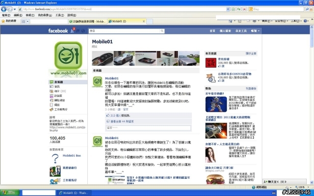Screen dimensions: 314x196
Task: Open the 說明(H) menu
Action: tap(72, 15)
